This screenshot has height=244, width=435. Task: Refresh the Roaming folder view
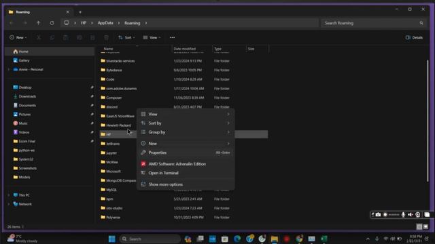click(52, 23)
